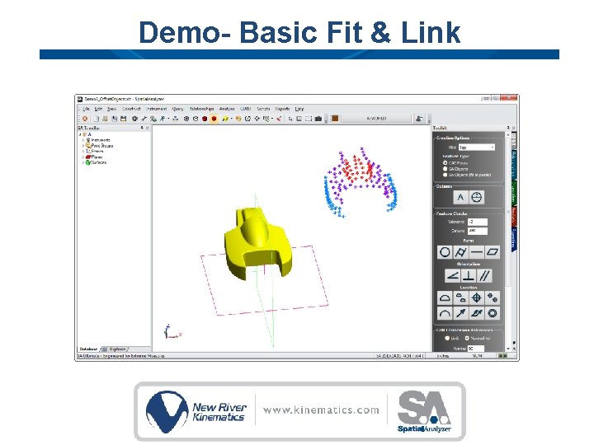
Task: Open the Analysis menu
Action: tap(227, 109)
